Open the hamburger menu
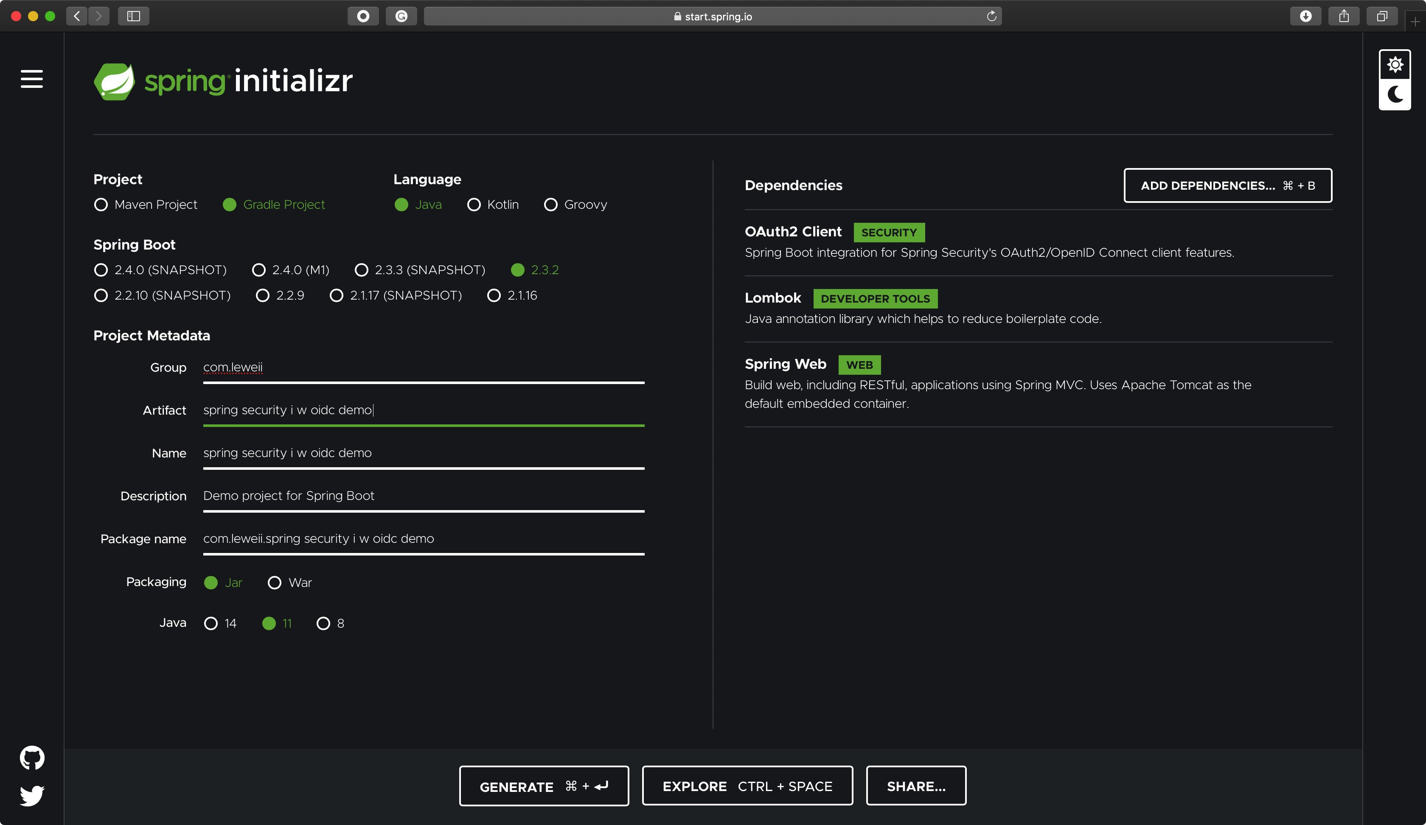 32,79
